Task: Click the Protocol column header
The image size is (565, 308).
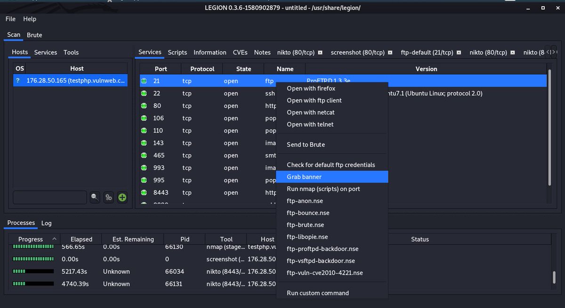Action: click(x=202, y=69)
